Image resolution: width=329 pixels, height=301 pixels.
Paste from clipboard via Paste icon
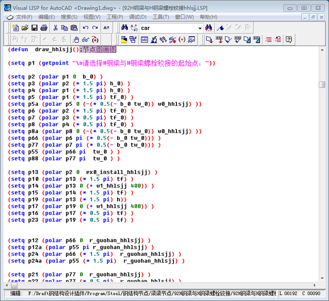[x=74, y=28]
